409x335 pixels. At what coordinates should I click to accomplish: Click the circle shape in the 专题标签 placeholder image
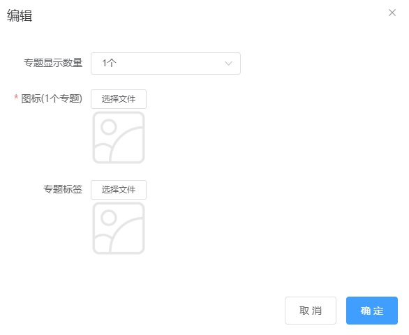click(x=108, y=217)
